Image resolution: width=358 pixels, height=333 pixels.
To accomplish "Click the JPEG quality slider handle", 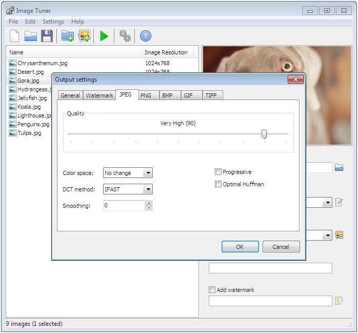I will pos(264,134).
